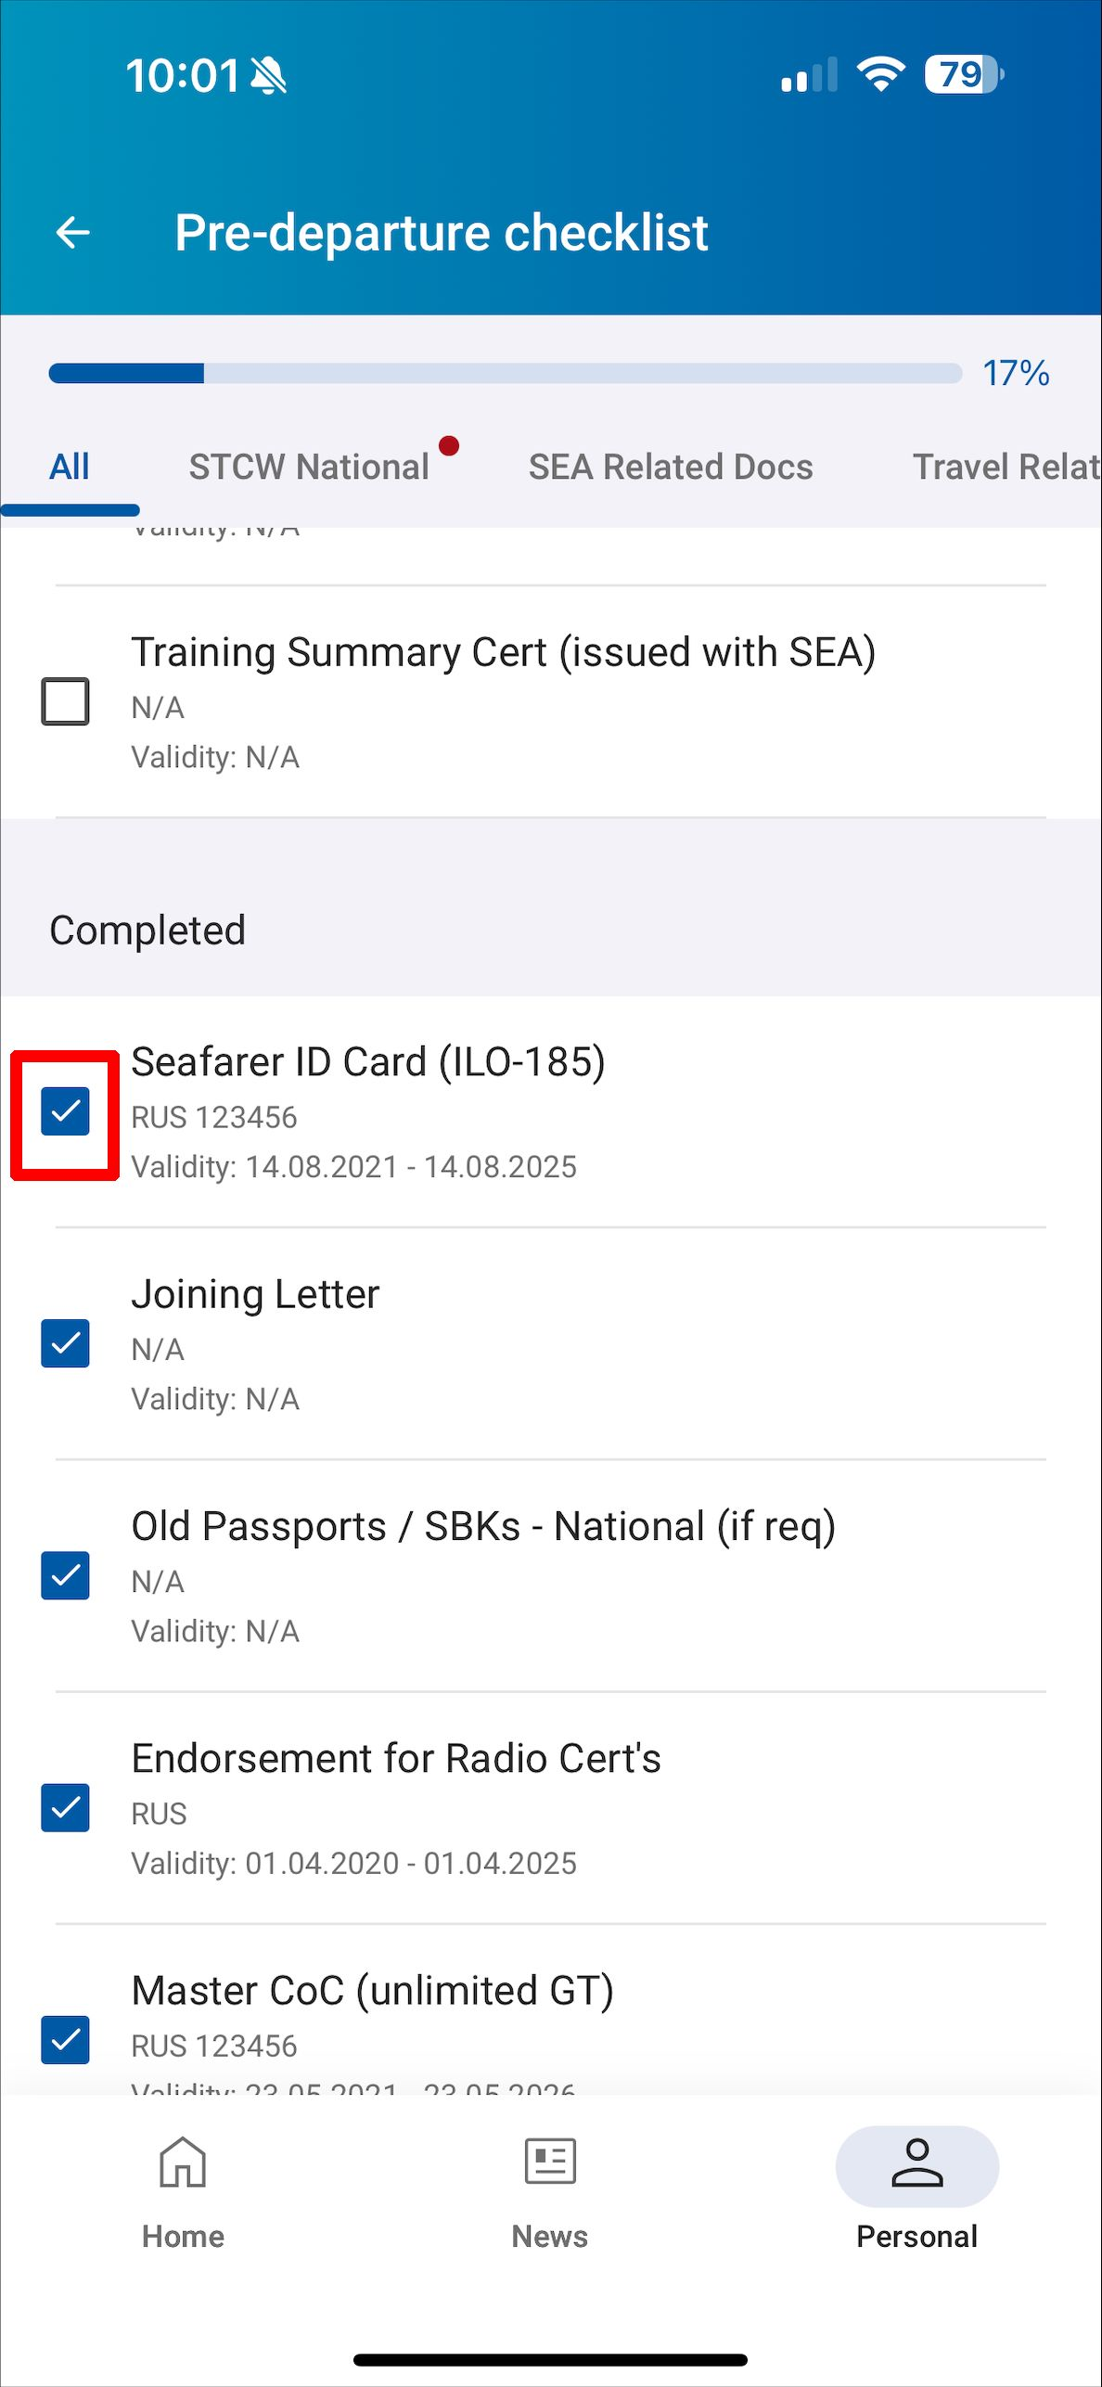Uncheck Endorsement for Radio Cert's checkbox
Screen dimensions: 1102x2387
click(65, 1807)
